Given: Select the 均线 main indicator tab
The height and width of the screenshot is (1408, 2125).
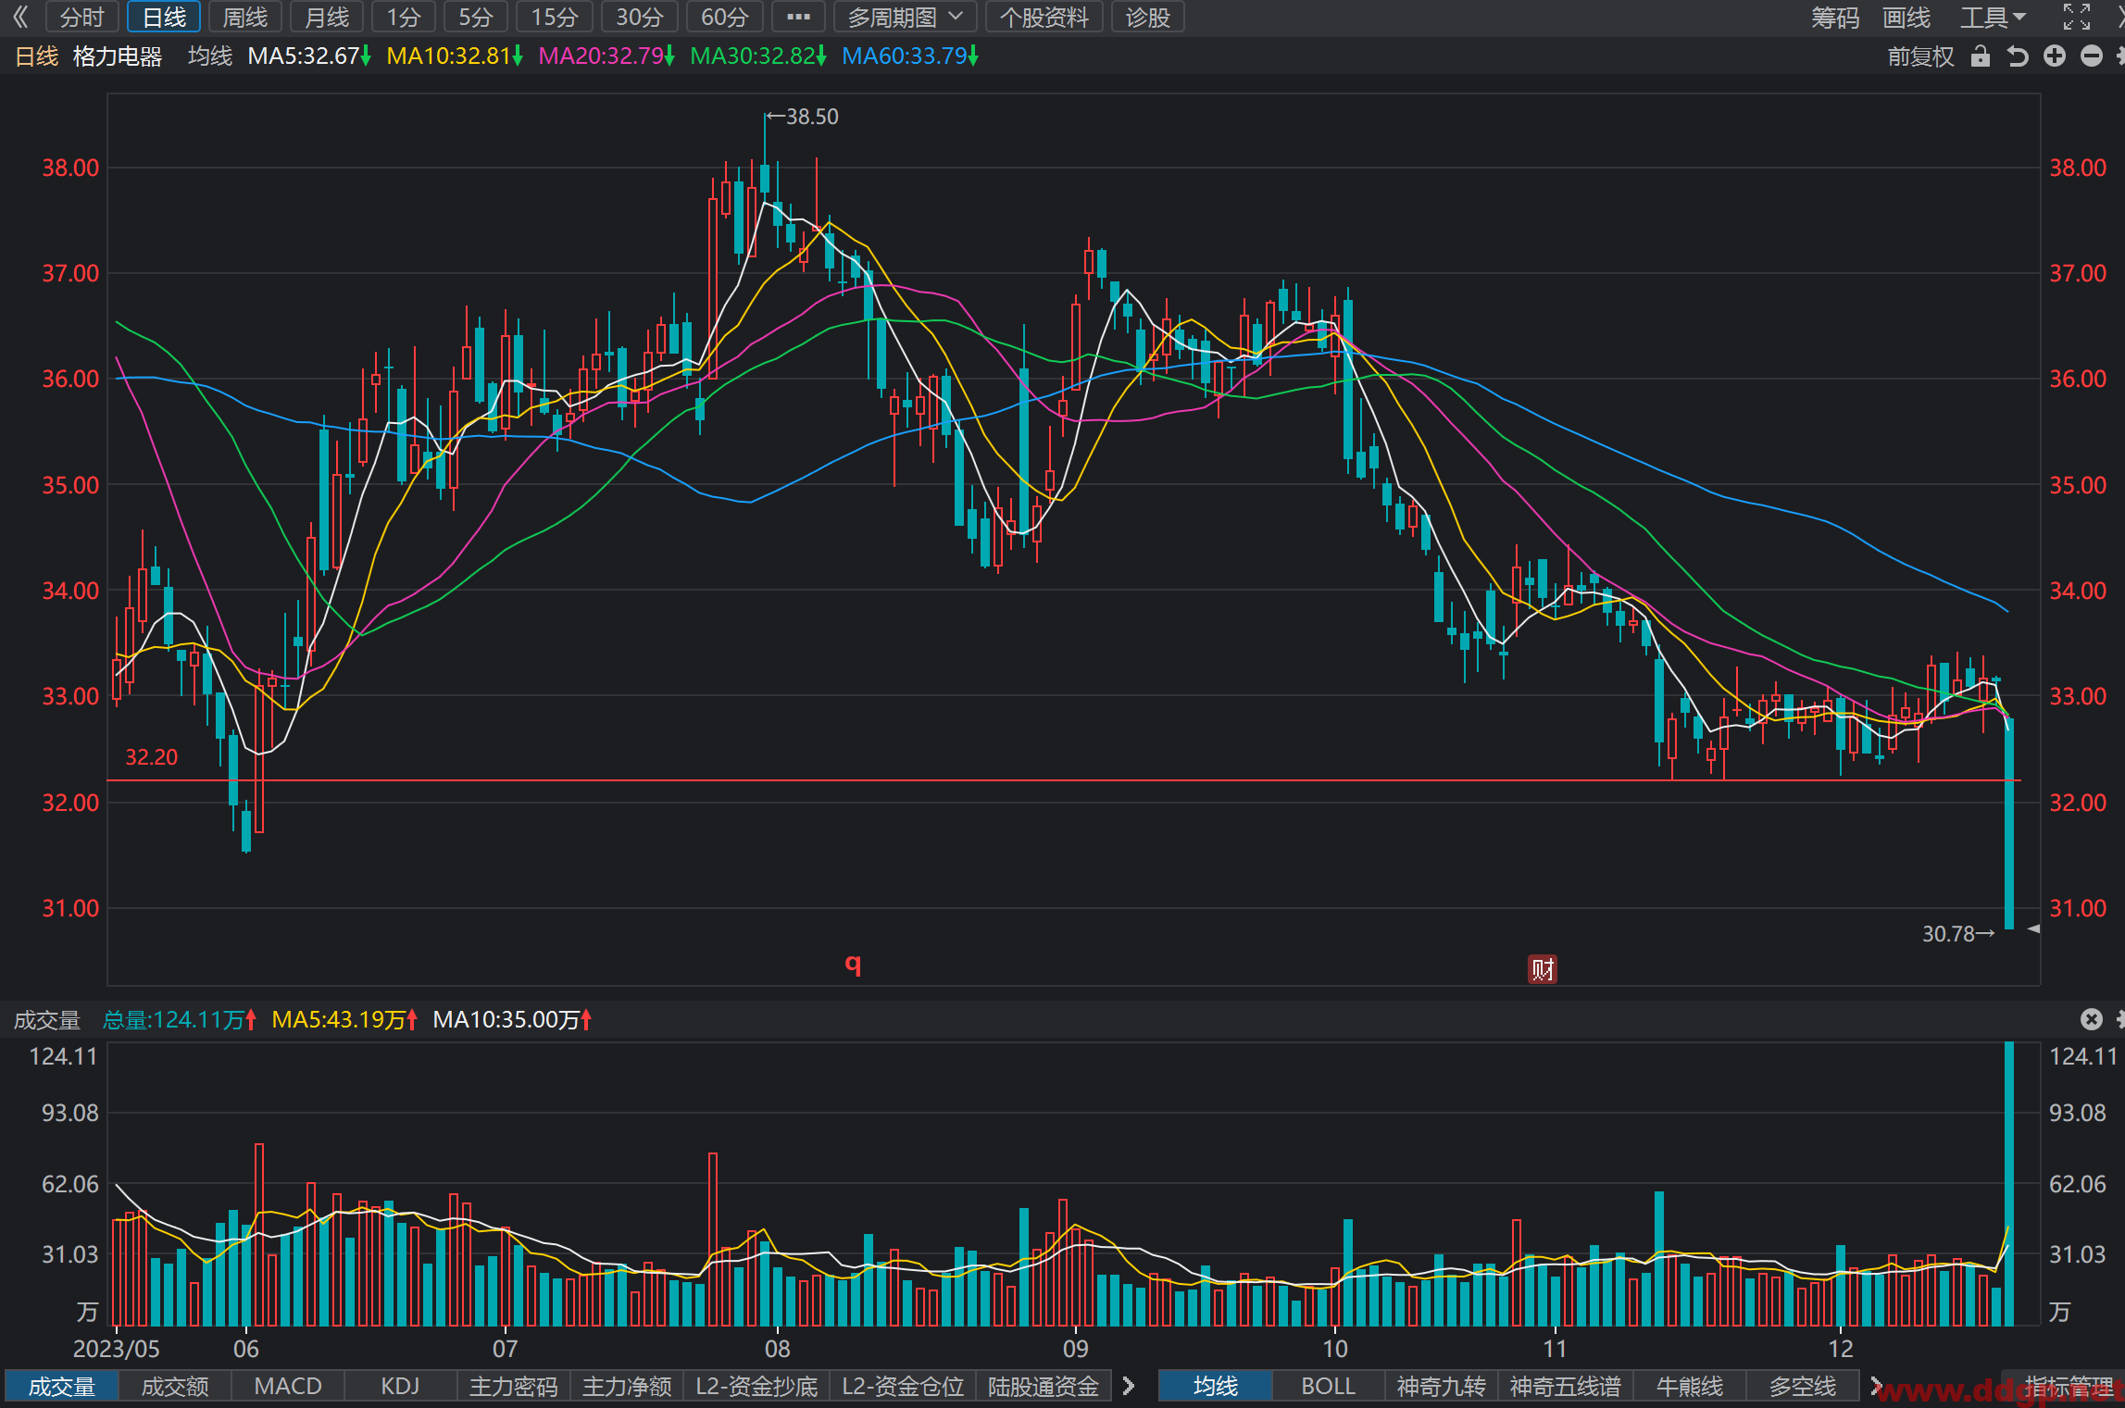Looking at the screenshot, I should click(x=1215, y=1386).
